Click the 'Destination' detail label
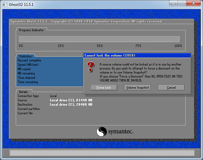The width and height of the screenshot is (203, 160). click(x=25, y=104)
